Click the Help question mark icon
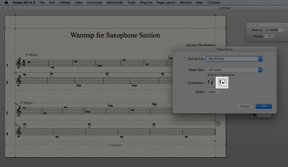 coord(180,107)
